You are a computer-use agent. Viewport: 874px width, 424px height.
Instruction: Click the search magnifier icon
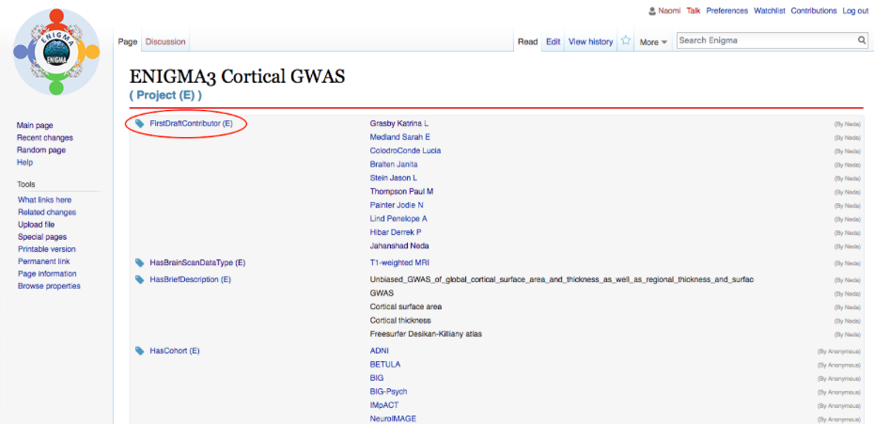[861, 40]
